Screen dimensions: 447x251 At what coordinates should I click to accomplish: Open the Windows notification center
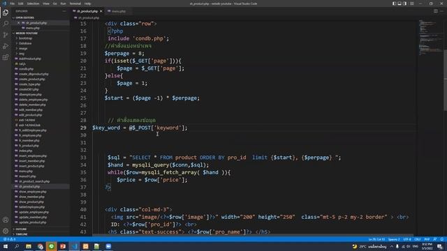pyautogui.click(x=440, y=246)
